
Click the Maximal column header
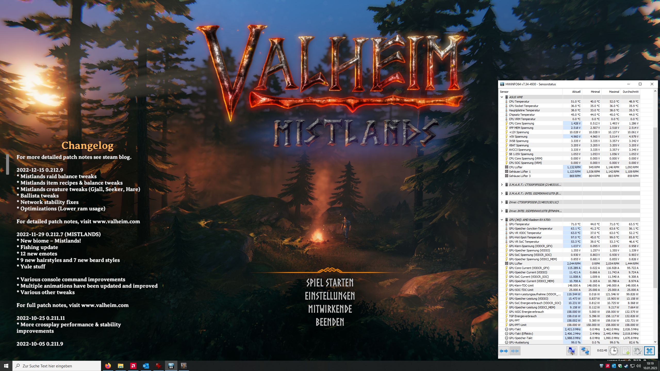pyautogui.click(x=614, y=92)
